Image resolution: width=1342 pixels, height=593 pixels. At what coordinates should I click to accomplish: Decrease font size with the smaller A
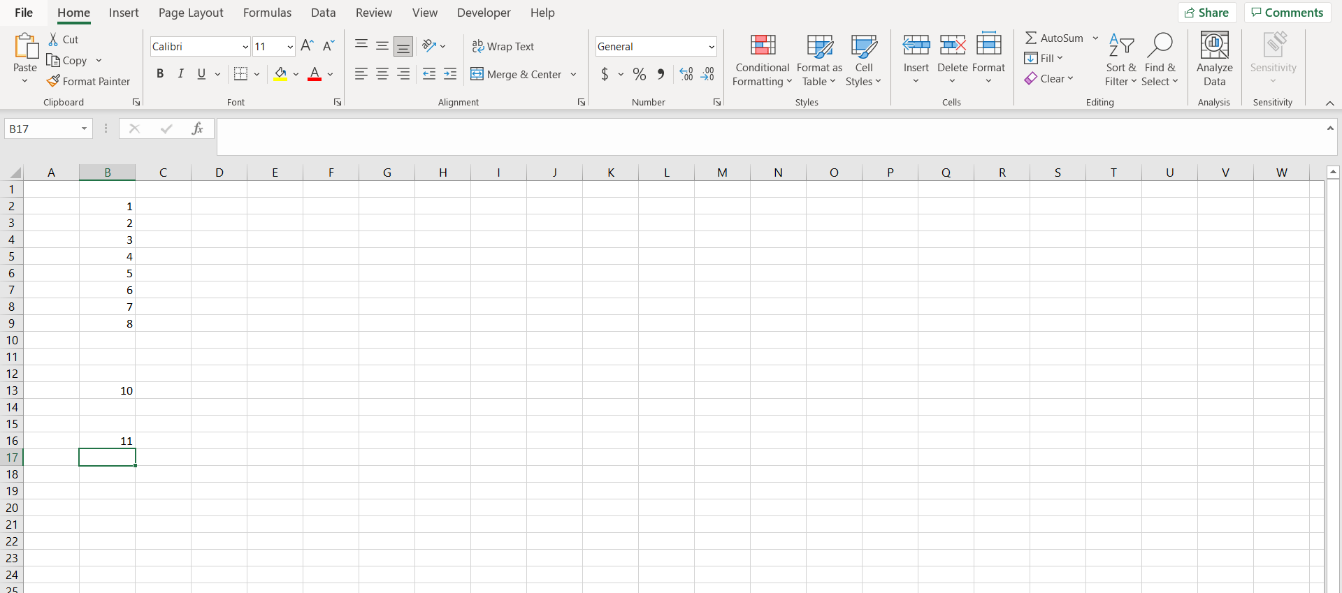[329, 46]
